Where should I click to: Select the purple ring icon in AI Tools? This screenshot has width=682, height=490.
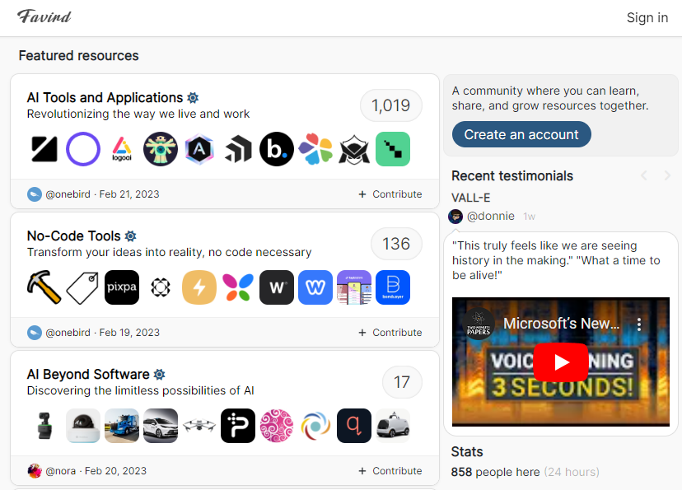coord(83,149)
